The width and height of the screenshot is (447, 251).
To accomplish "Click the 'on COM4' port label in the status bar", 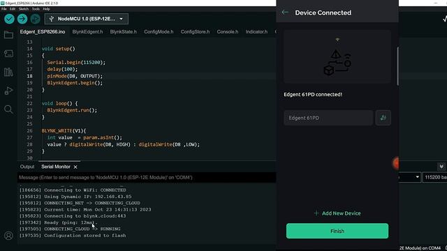I will pyautogui.click(x=432, y=248).
